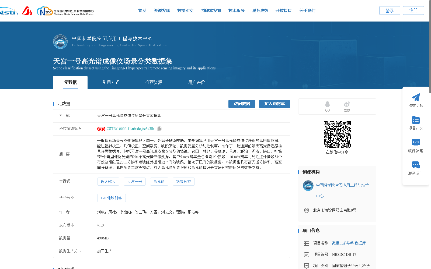This screenshot has height=269, width=431.
Task: Select the 载人航天 keyword tag
Action: tap(108, 182)
